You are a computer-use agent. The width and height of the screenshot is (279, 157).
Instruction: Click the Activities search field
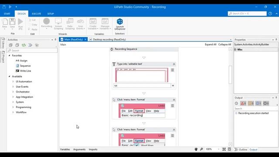(x=32, y=51)
